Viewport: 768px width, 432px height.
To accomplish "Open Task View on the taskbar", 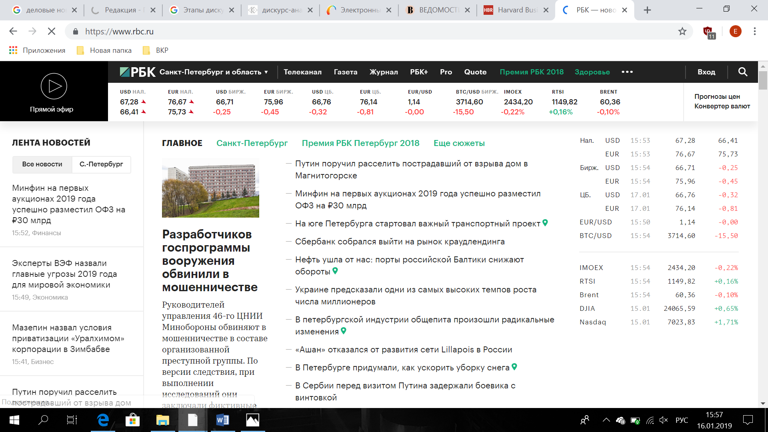I will (72, 420).
